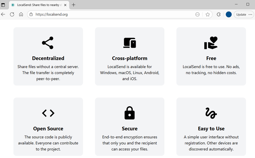Switch to the LocalSend browser tab
Viewport: 255px width, 158px height.
coord(39,5)
